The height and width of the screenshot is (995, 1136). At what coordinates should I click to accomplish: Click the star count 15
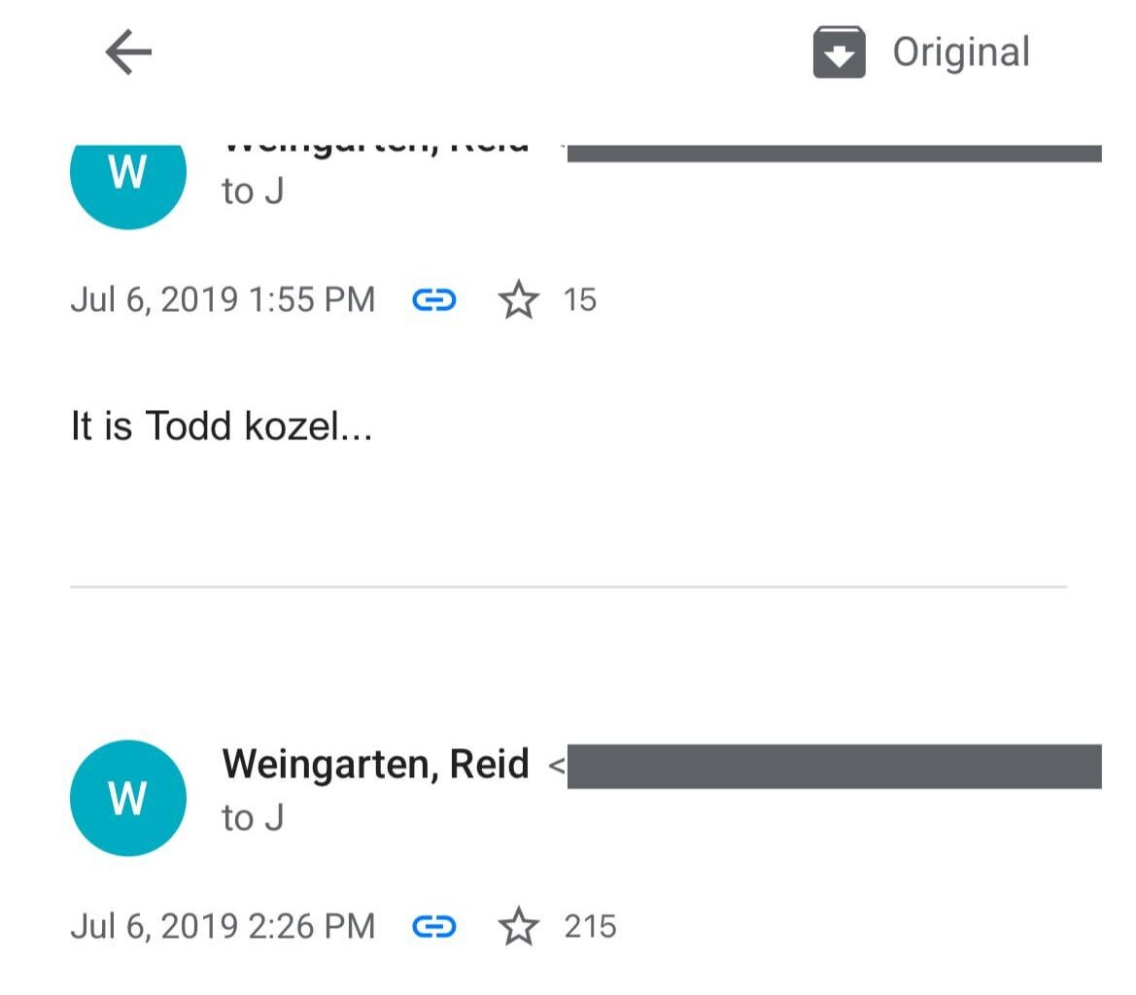coord(579,300)
